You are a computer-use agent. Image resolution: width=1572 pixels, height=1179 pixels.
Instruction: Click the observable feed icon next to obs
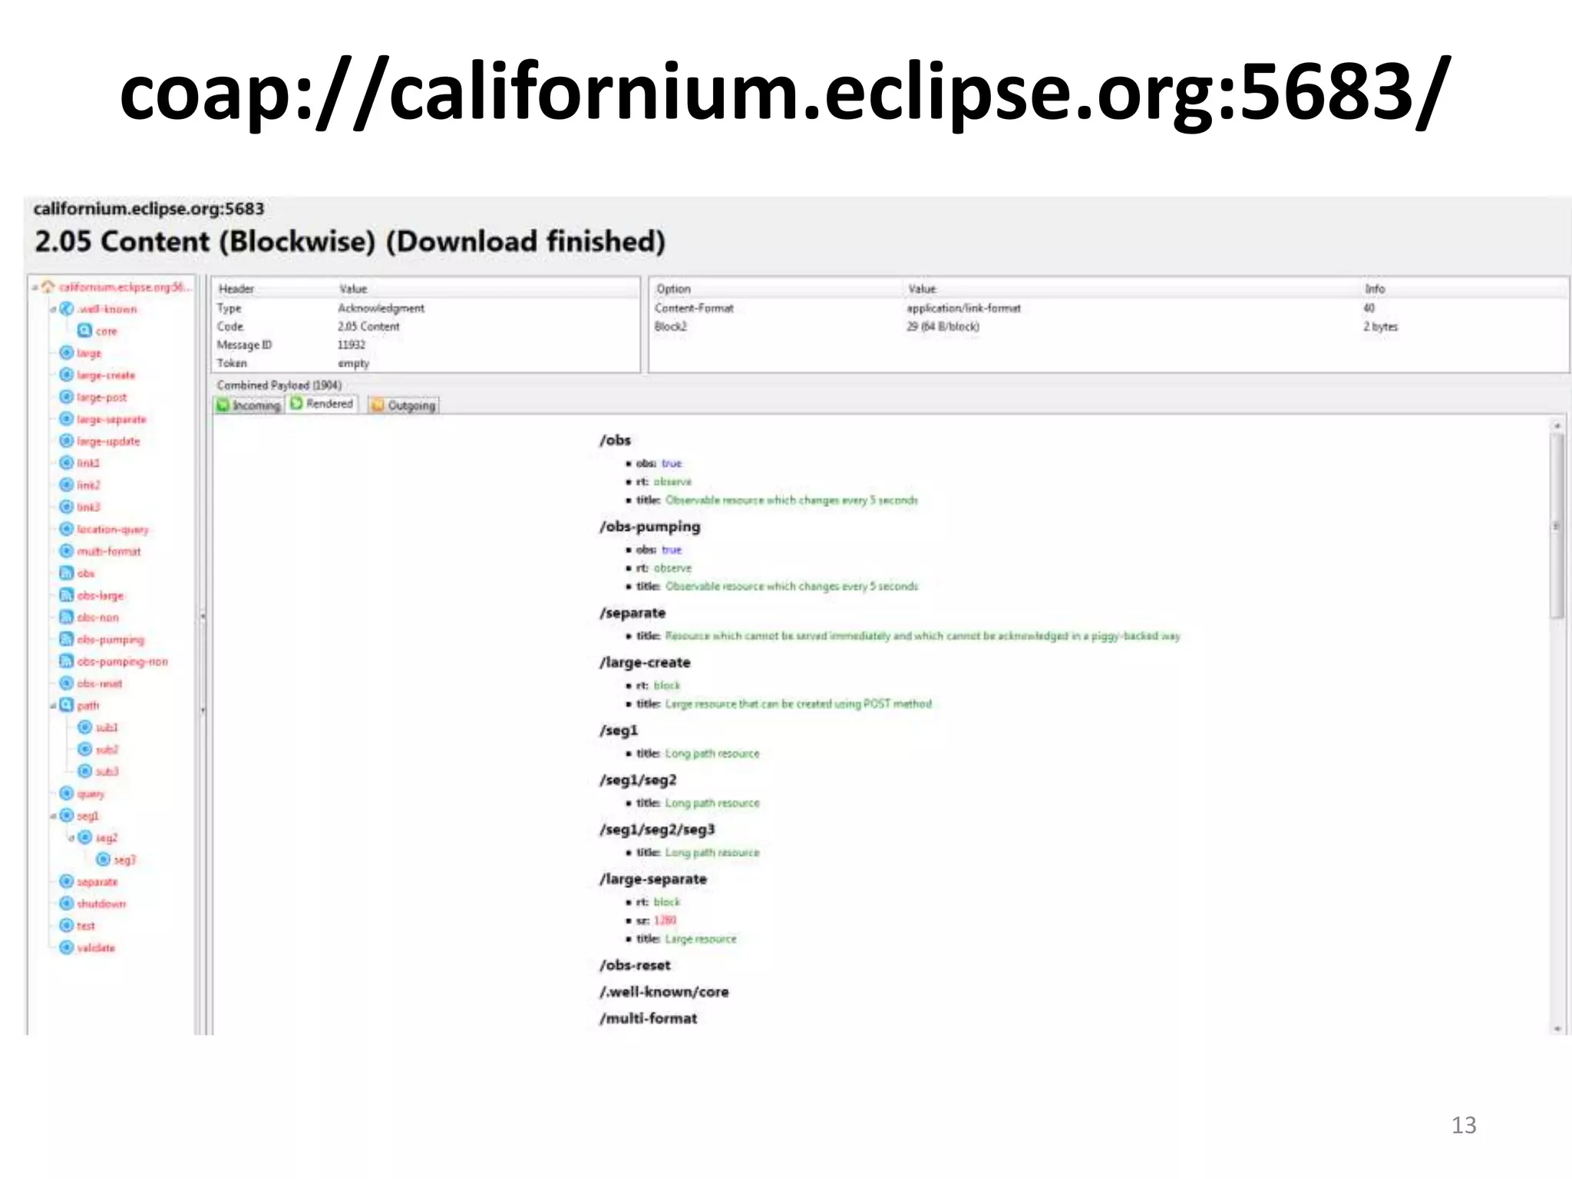pos(67,573)
